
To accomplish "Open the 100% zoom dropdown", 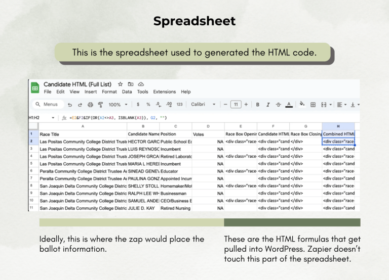I will pyautogui.click(x=118, y=105).
